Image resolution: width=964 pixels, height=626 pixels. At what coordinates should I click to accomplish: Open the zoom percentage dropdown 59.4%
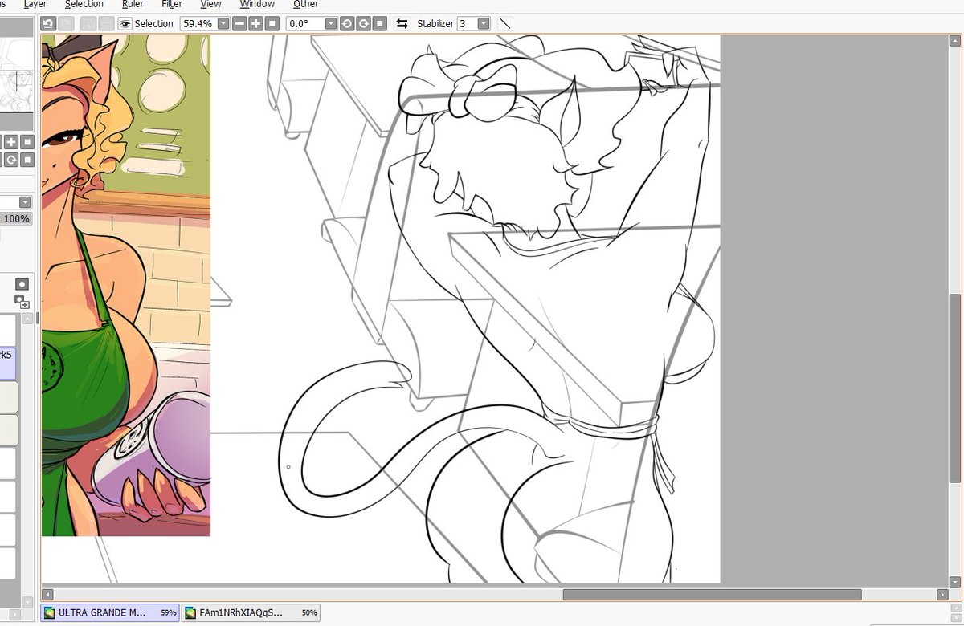[x=223, y=24]
